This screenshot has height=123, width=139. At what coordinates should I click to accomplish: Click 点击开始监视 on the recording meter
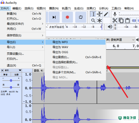[57, 27]
